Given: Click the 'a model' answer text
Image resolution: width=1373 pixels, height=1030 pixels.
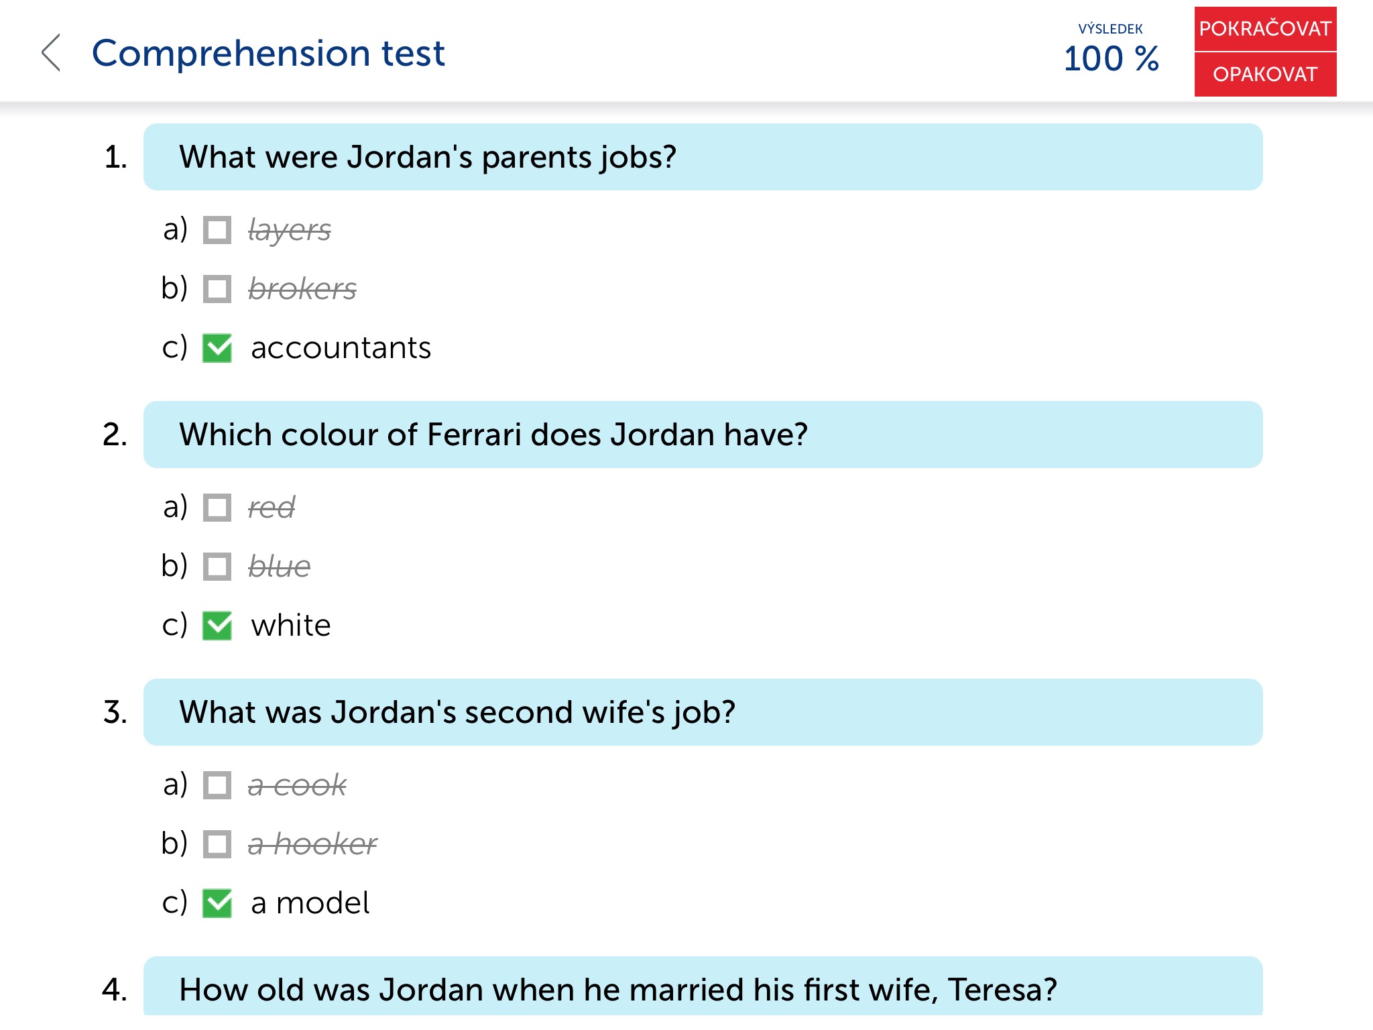Looking at the screenshot, I should pos(310,903).
